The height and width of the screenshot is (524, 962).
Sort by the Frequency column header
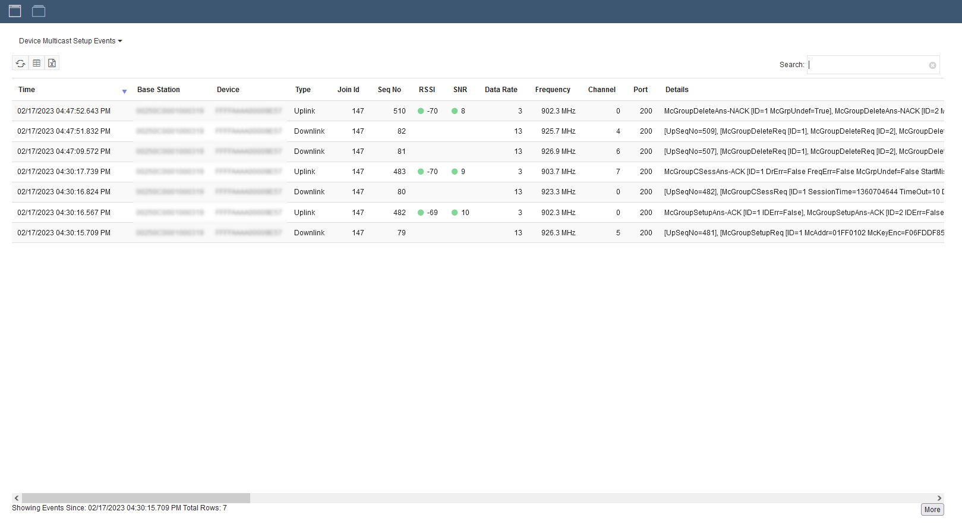552,90
